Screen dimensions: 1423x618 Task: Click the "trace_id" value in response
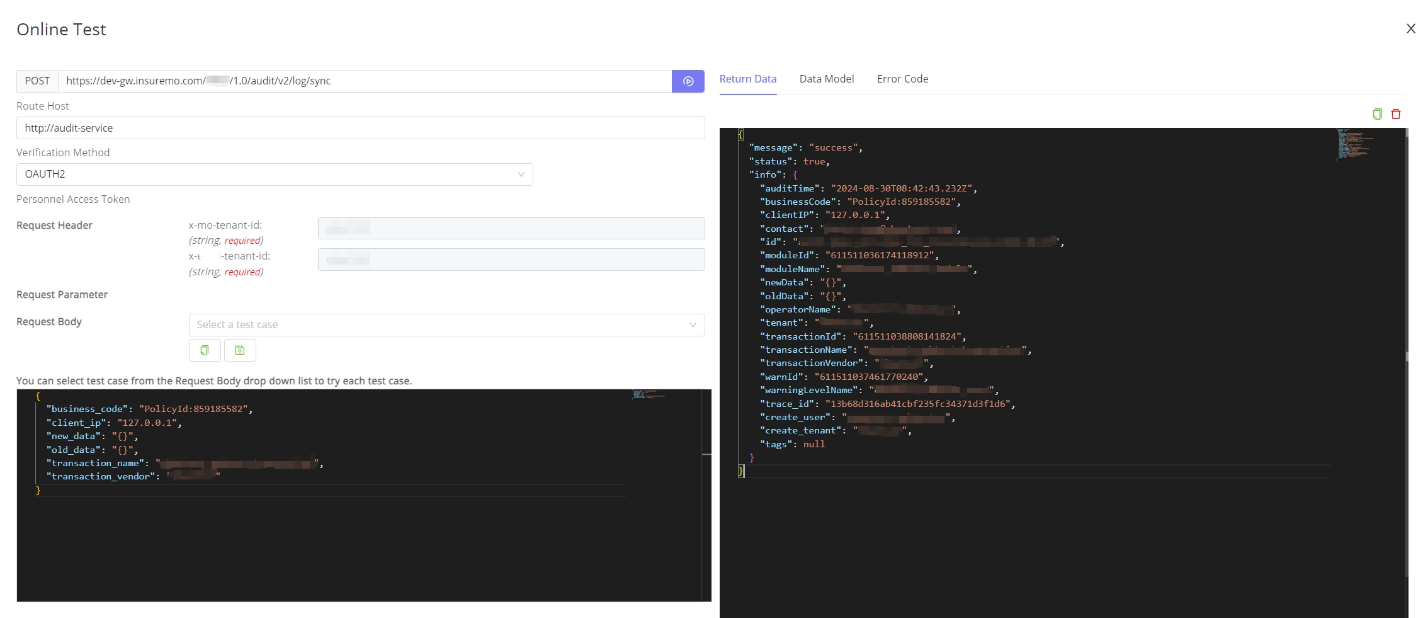tap(918, 404)
